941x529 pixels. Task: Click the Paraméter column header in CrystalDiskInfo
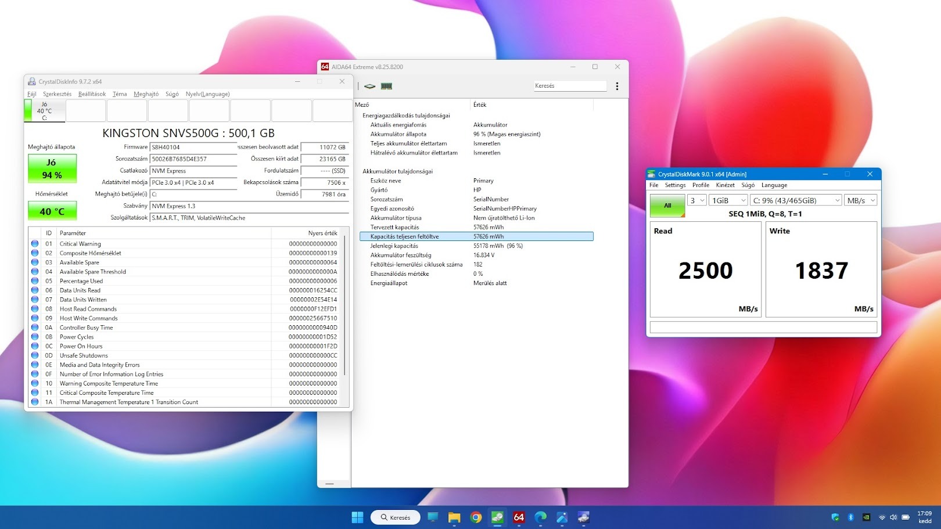(x=164, y=233)
